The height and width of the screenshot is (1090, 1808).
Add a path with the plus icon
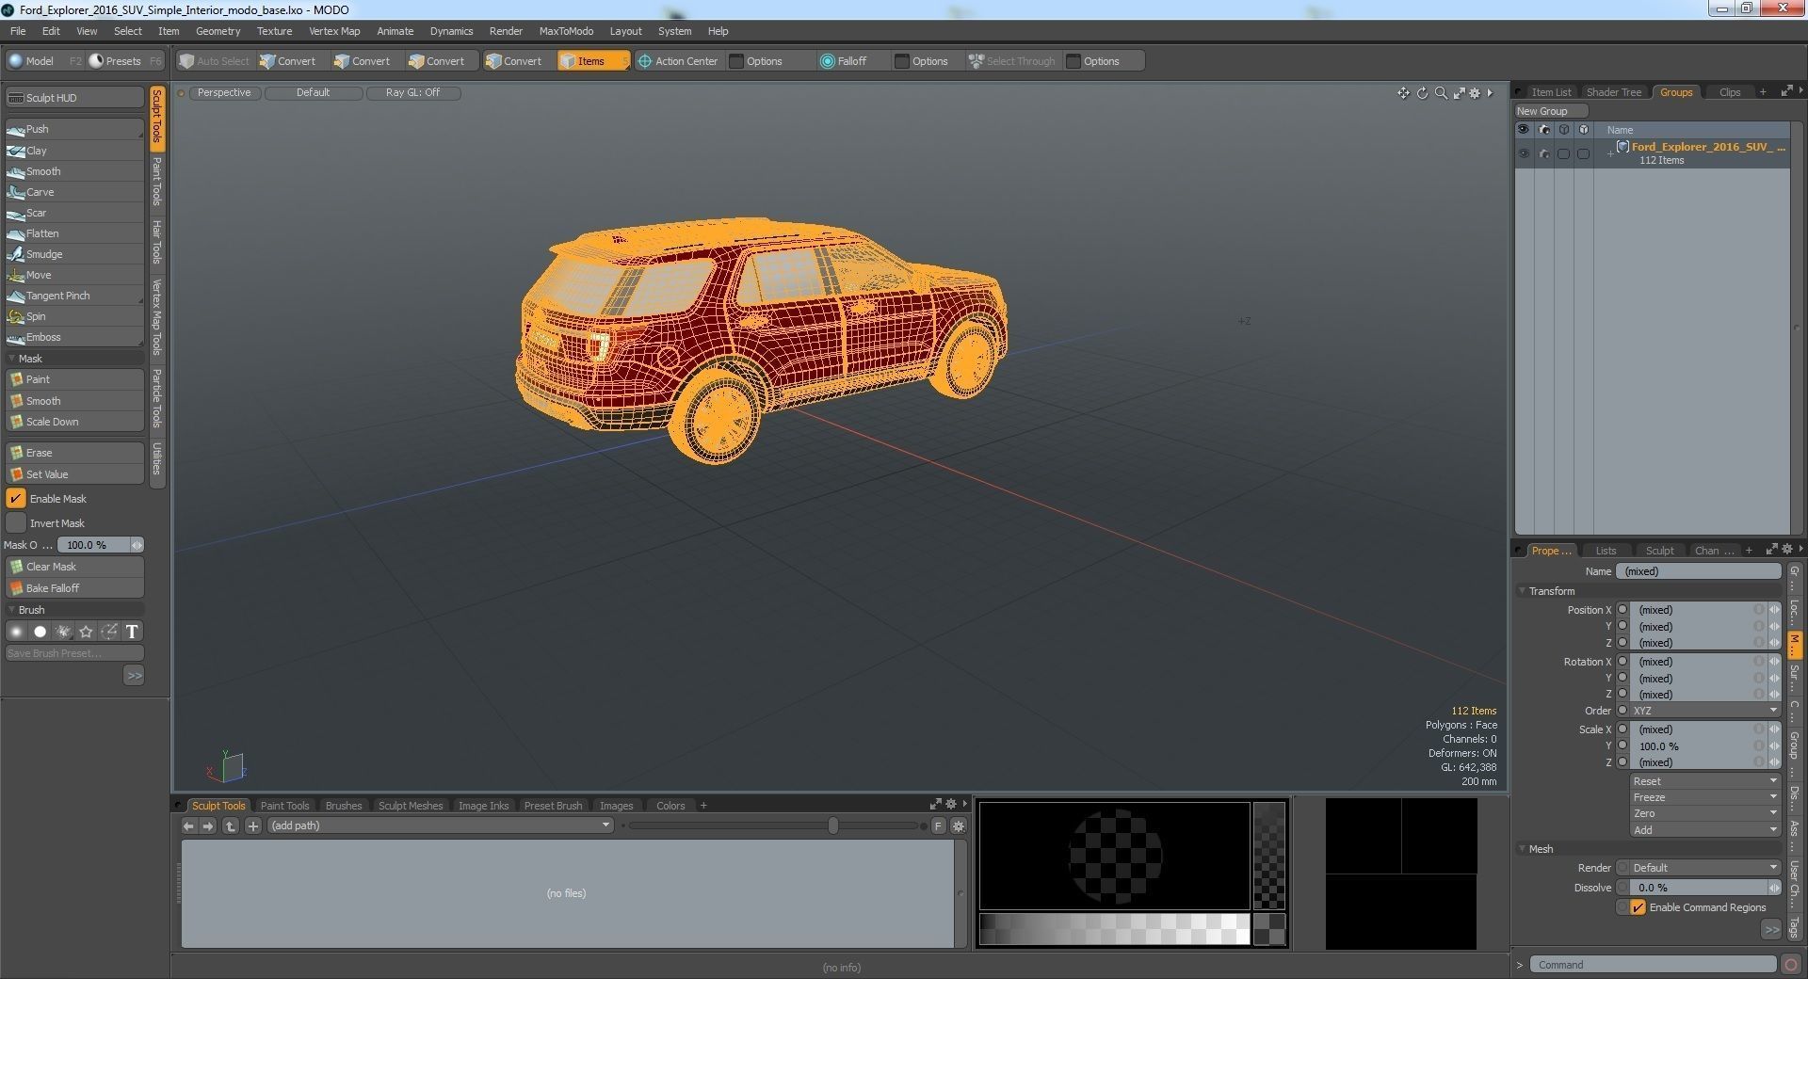[253, 826]
